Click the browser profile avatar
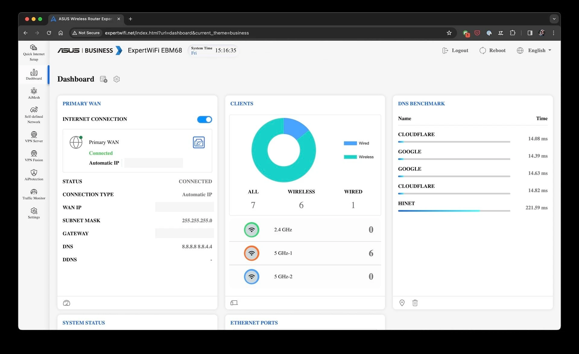 coord(542,33)
